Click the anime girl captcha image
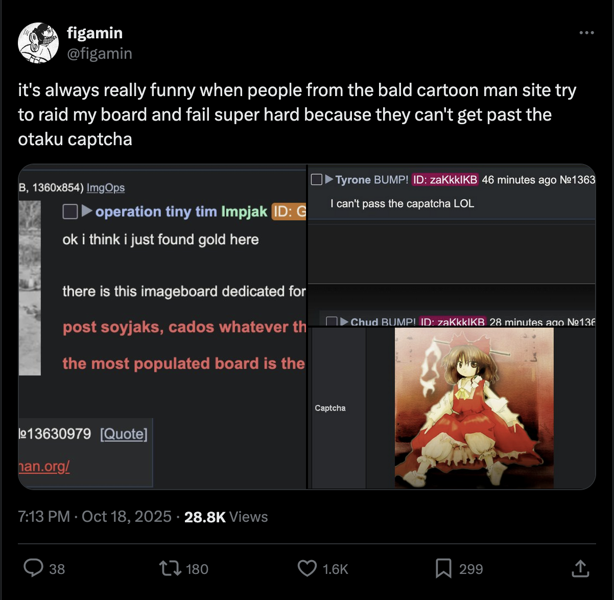The width and height of the screenshot is (614, 600). (x=474, y=408)
